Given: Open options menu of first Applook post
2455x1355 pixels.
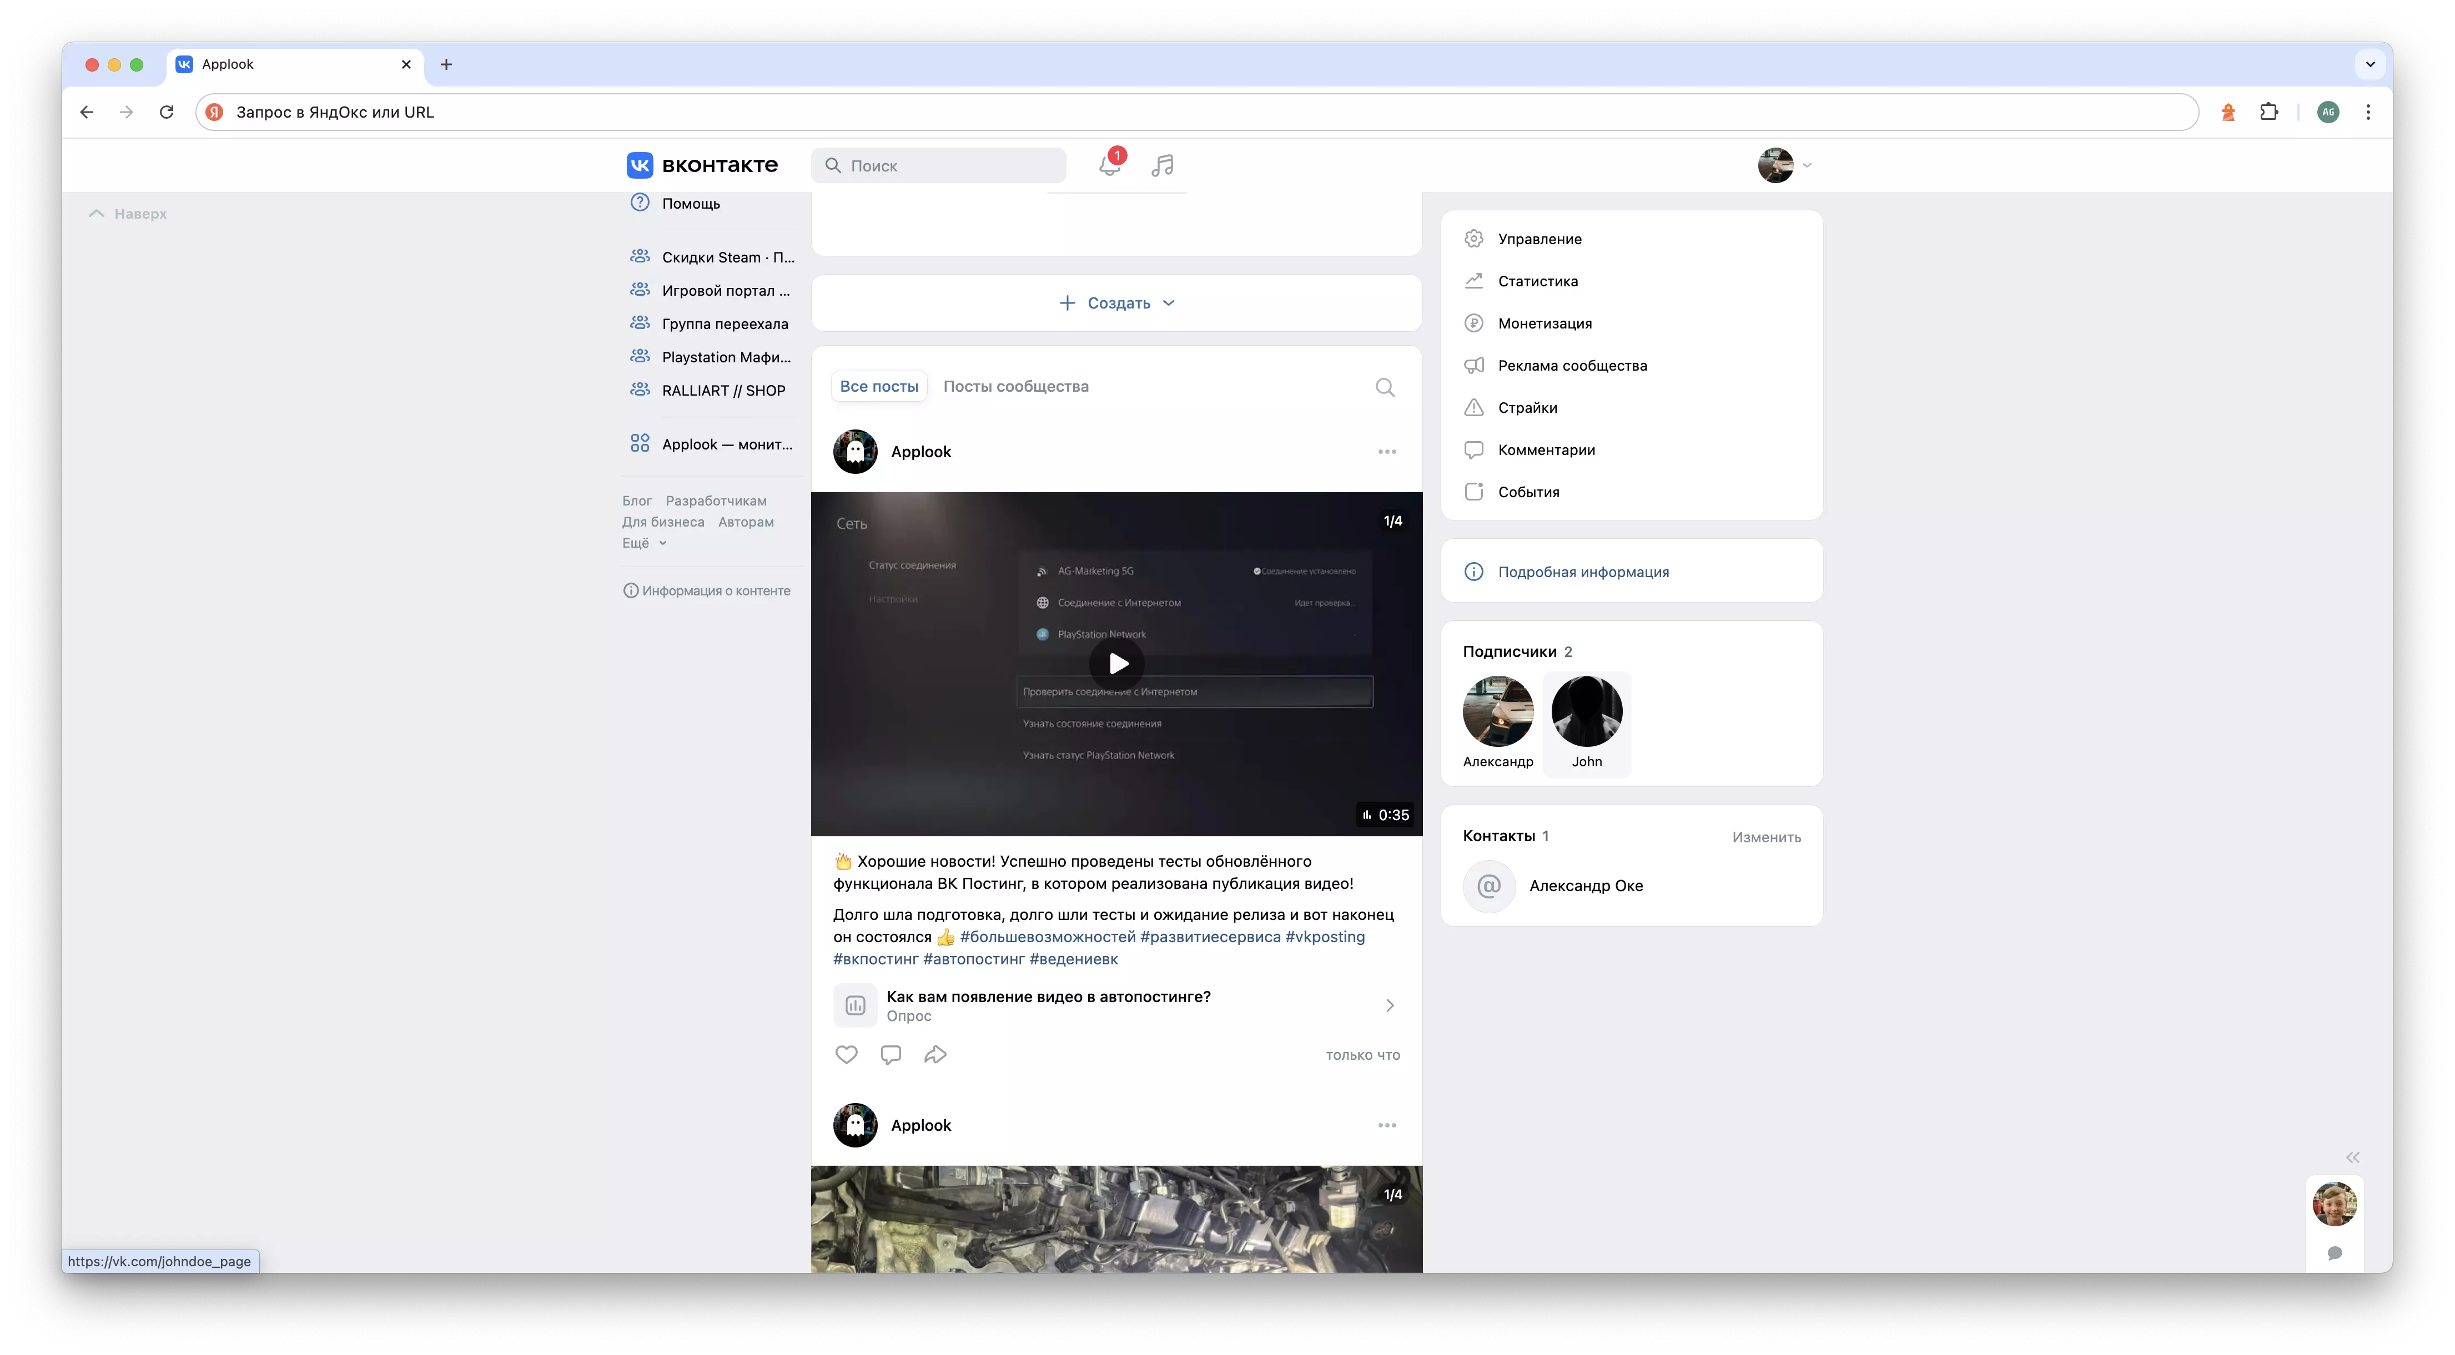Looking at the screenshot, I should [x=1387, y=451].
